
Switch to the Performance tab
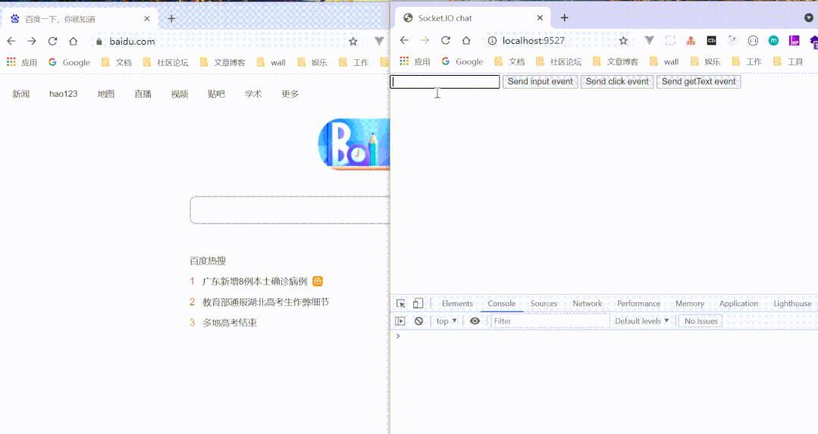pos(639,304)
